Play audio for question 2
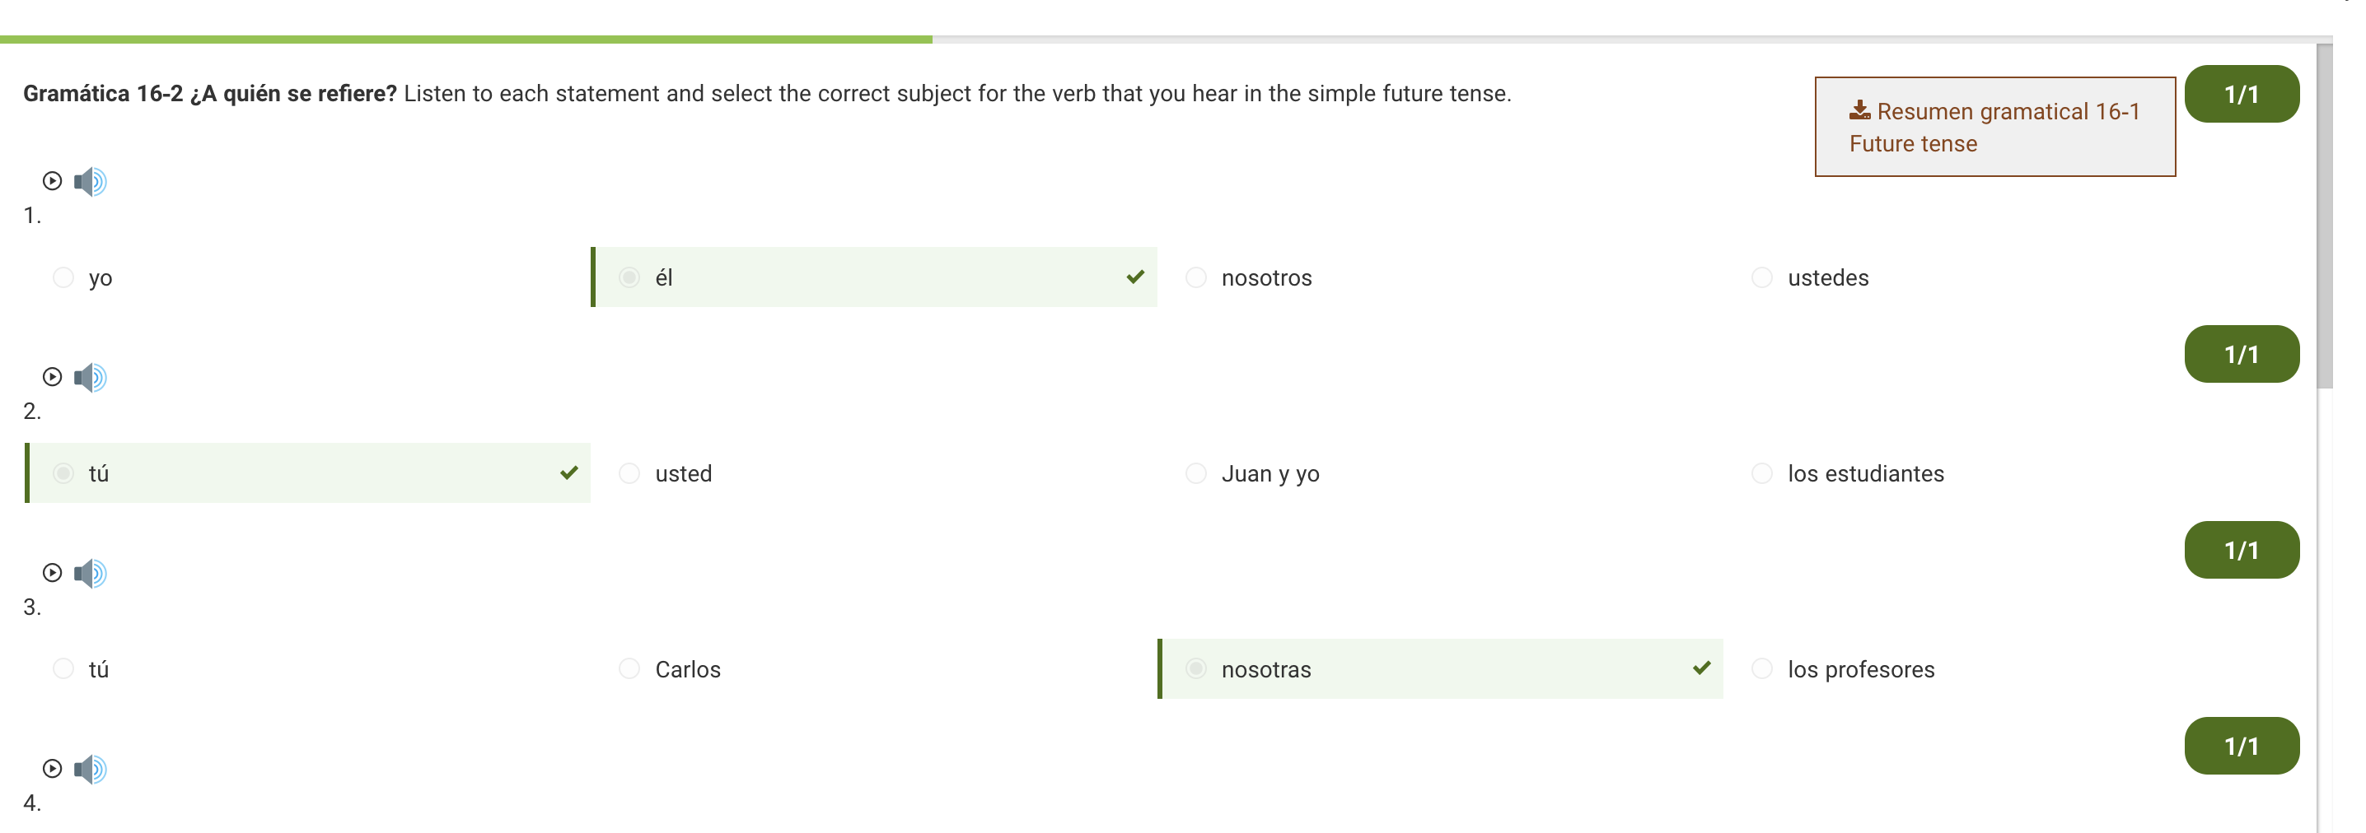The image size is (2366, 833). [x=53, y=376]
